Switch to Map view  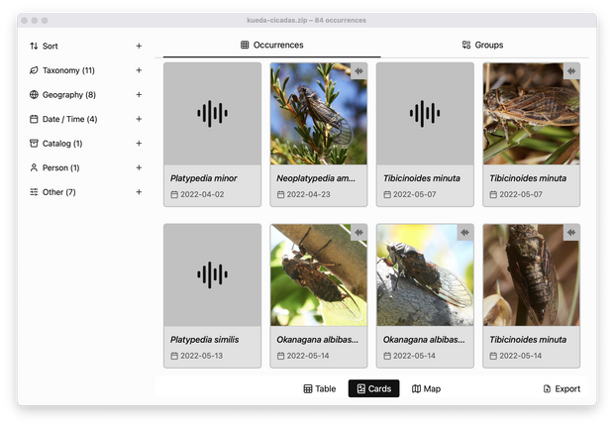[x=426, y=389]
